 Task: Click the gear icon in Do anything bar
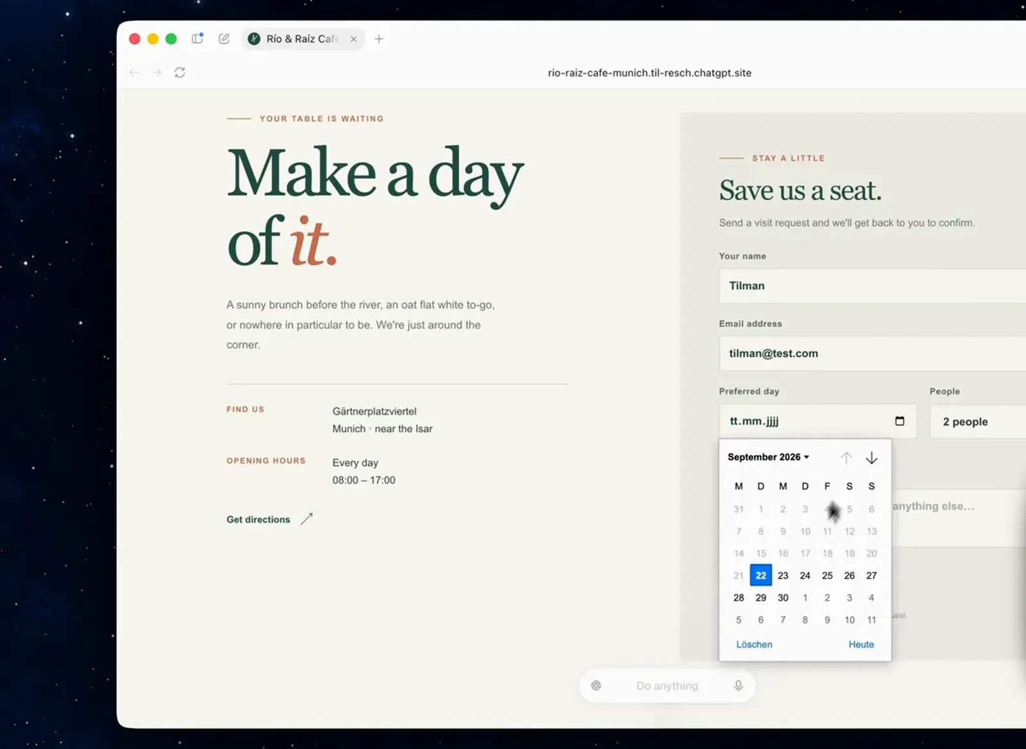tap(596, 686)
